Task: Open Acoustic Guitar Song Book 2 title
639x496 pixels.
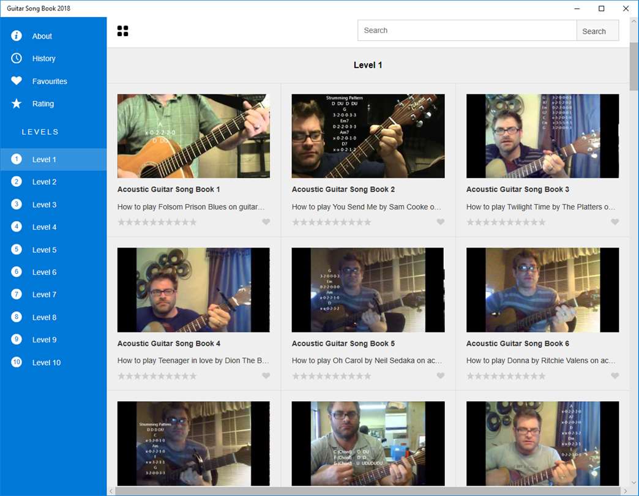Action: point(343,189)
